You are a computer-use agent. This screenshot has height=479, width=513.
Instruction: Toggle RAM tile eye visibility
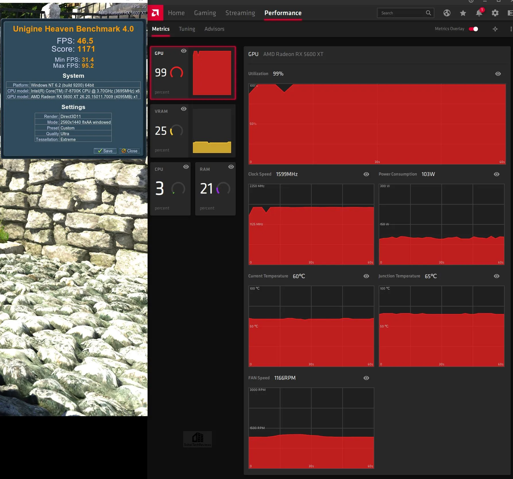[x=231, y=167]
